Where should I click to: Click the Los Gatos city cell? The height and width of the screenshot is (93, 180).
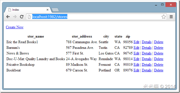pos(106,53)
